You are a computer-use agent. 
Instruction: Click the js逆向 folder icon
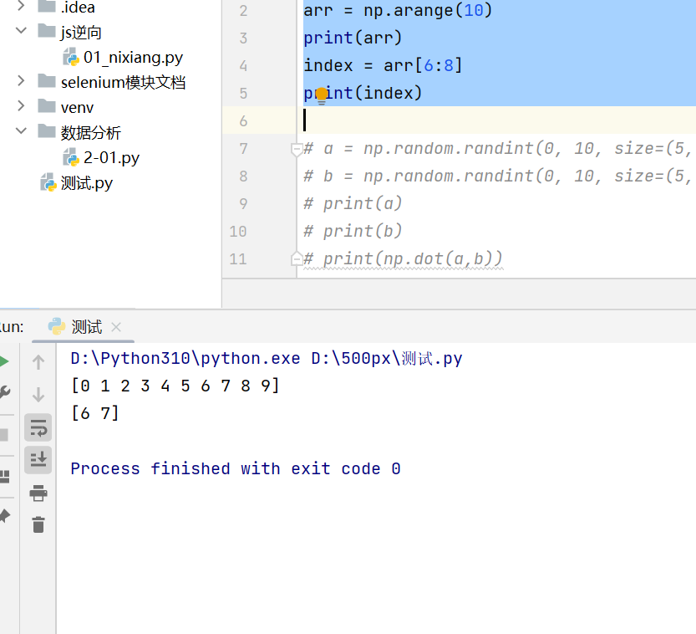click(47, 31)
